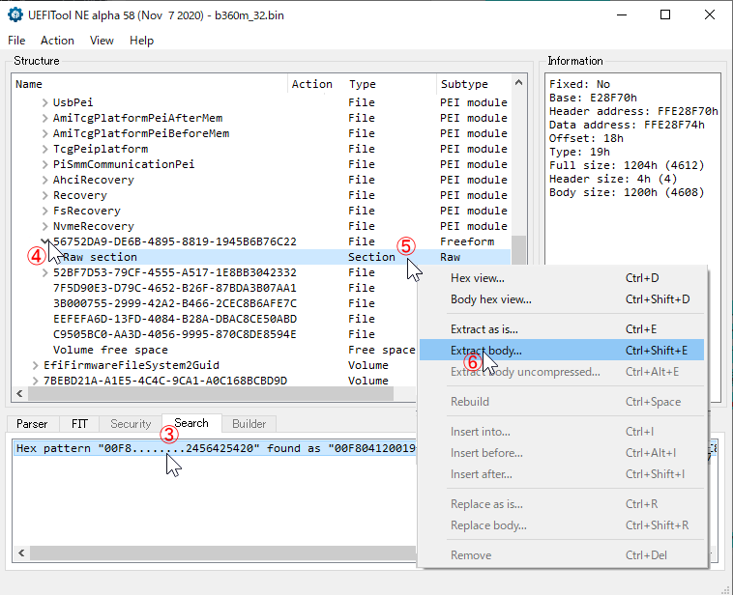The height and width of the screenshot is (595, 733).
Task: Click the Structure tree vertical scrollbar
Action: pyautogui.click(x=520, y=241)
